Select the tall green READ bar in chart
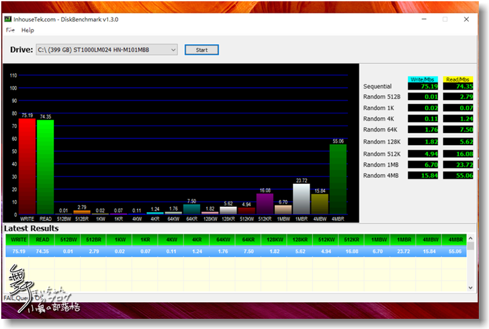489x329 pixels. (x=45, y=168)
